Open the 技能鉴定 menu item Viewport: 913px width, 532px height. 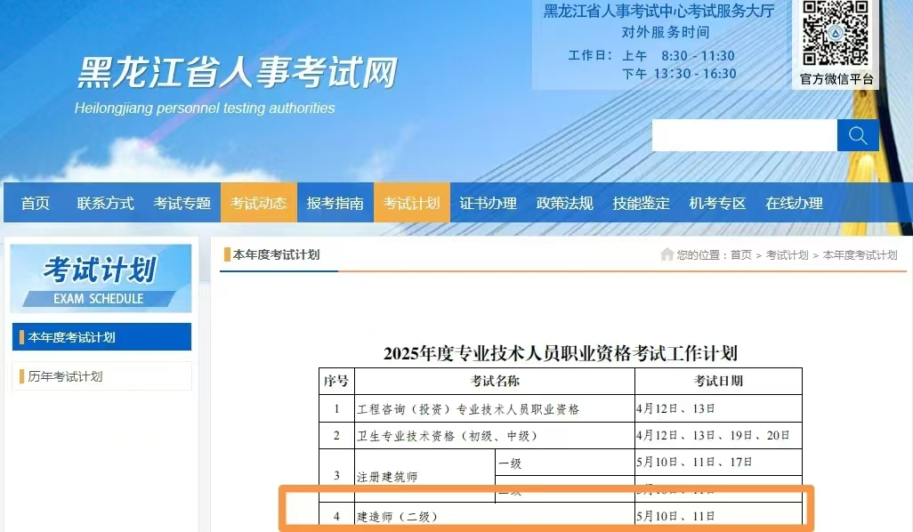click(x=641, y=203)
